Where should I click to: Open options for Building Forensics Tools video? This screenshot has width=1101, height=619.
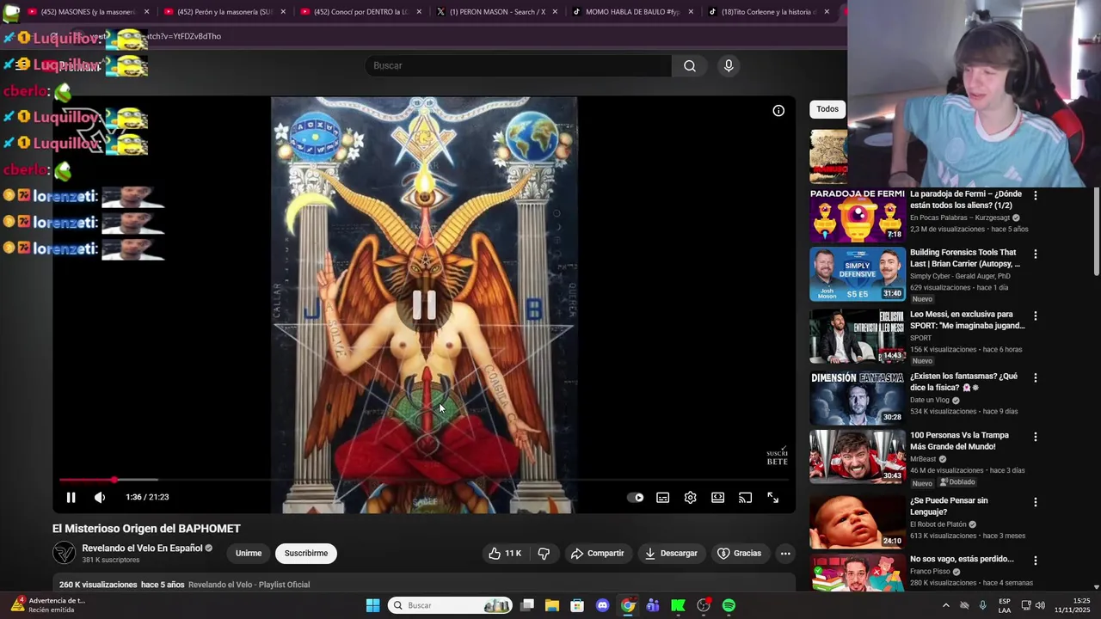tap(1035, 254)
